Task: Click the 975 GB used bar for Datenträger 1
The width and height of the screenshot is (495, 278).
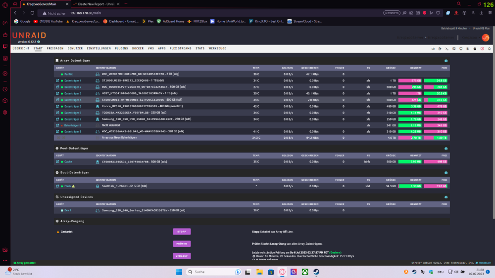Action: pos(410,80)
